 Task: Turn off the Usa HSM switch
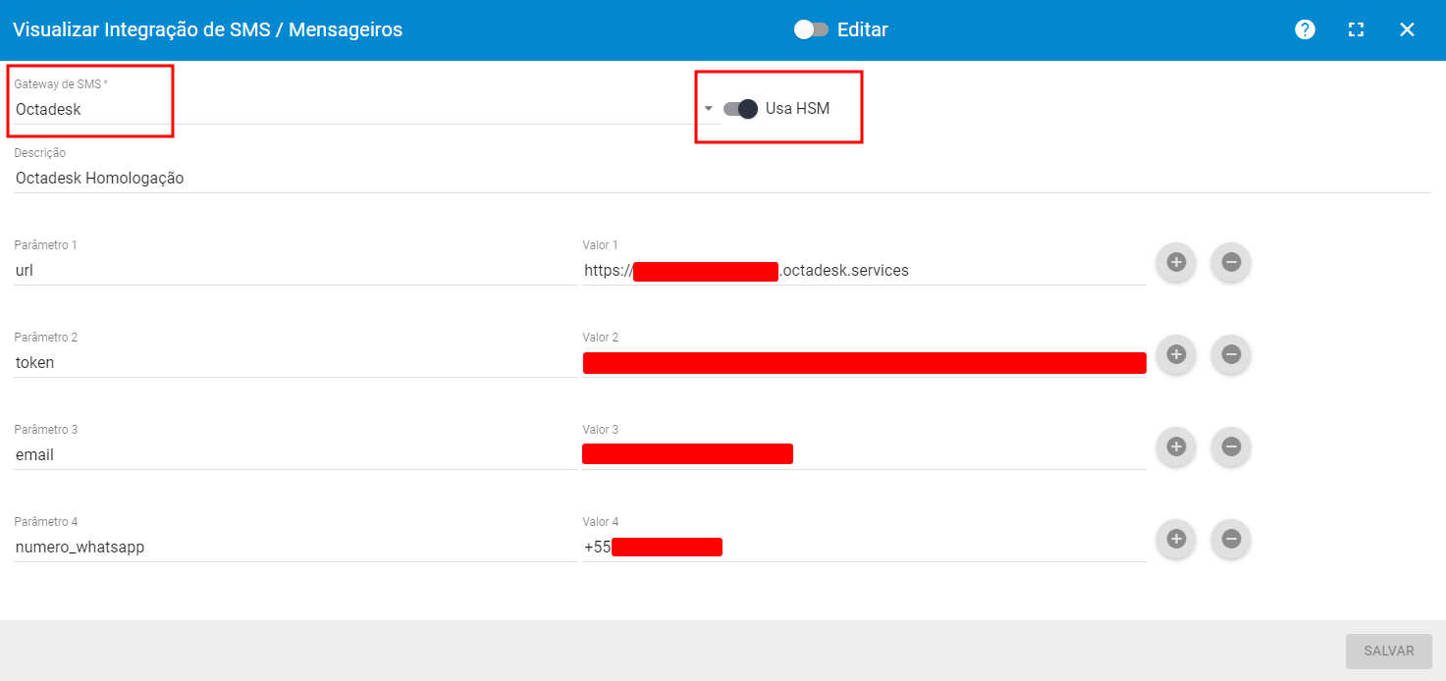(x=741, y=109)
